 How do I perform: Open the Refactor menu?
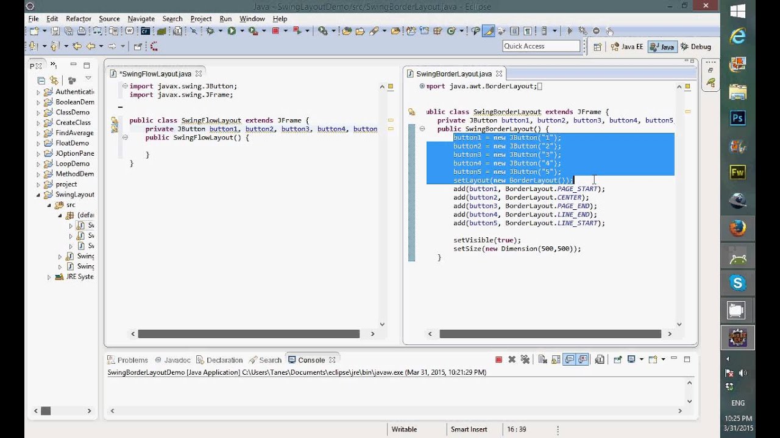click(79, 19)
